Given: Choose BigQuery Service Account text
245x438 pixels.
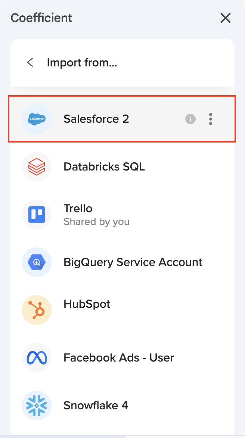Looking at the screenshot, I should tap(133, 262).
